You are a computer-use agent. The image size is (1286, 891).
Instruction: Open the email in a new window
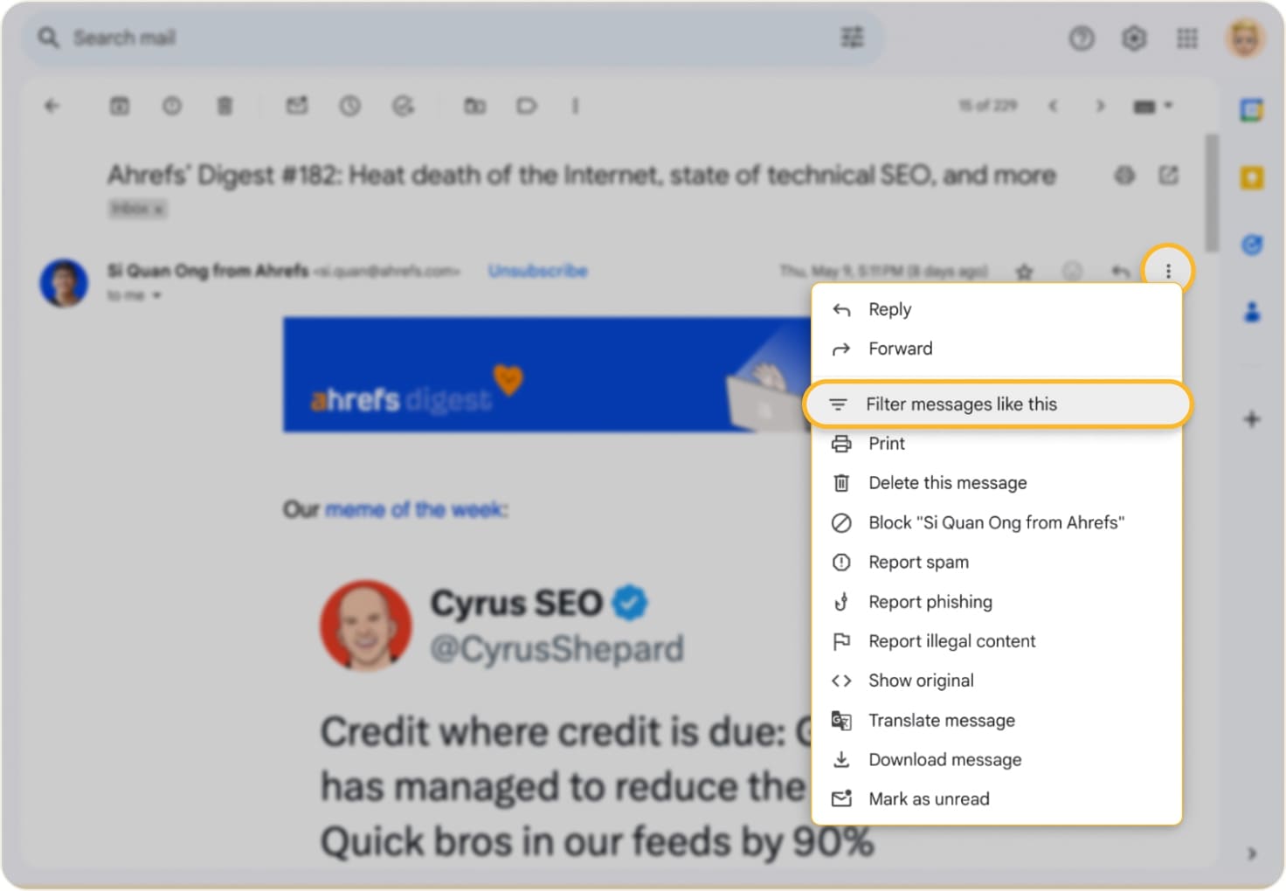1169,176
